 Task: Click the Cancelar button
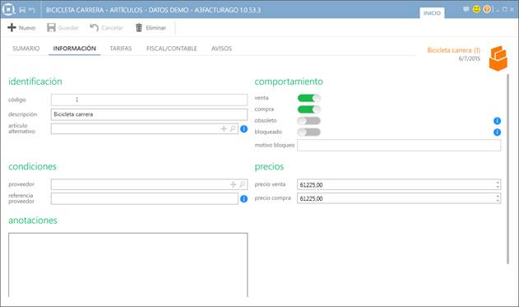[x=106, y=28]
